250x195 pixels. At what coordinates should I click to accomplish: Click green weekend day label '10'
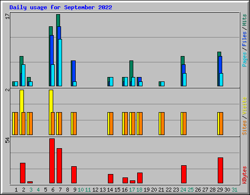tap(81, 190)
